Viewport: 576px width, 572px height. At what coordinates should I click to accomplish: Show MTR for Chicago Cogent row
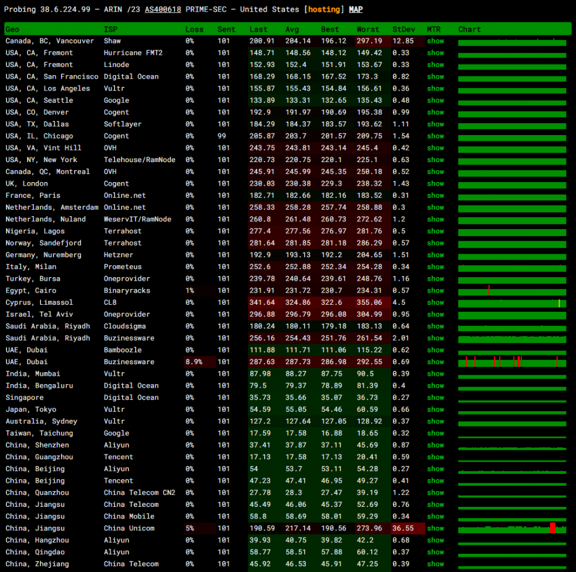click(x=435, y=136)
